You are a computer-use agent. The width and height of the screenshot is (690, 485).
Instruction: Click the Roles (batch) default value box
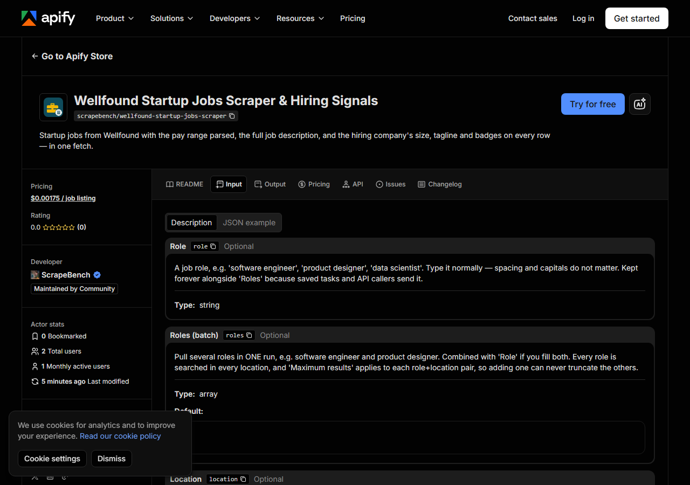(x=410, y=438)
